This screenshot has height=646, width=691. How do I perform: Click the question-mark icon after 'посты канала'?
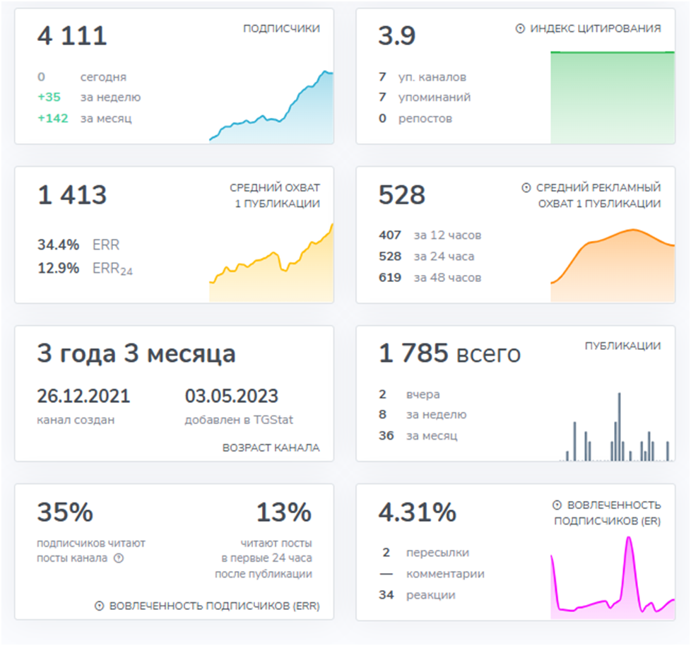click(x=119, y=558)
